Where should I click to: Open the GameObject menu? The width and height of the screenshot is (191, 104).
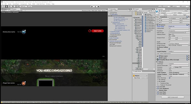tap(16, 4)
